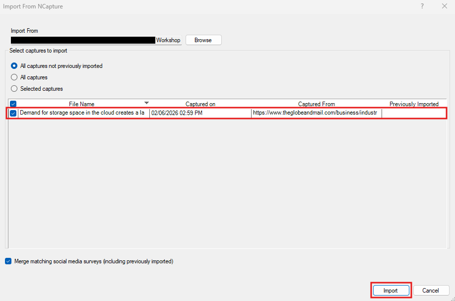Click the sort arrow on File Name column
Screen dimensions: 455x301
pos(146,103)
